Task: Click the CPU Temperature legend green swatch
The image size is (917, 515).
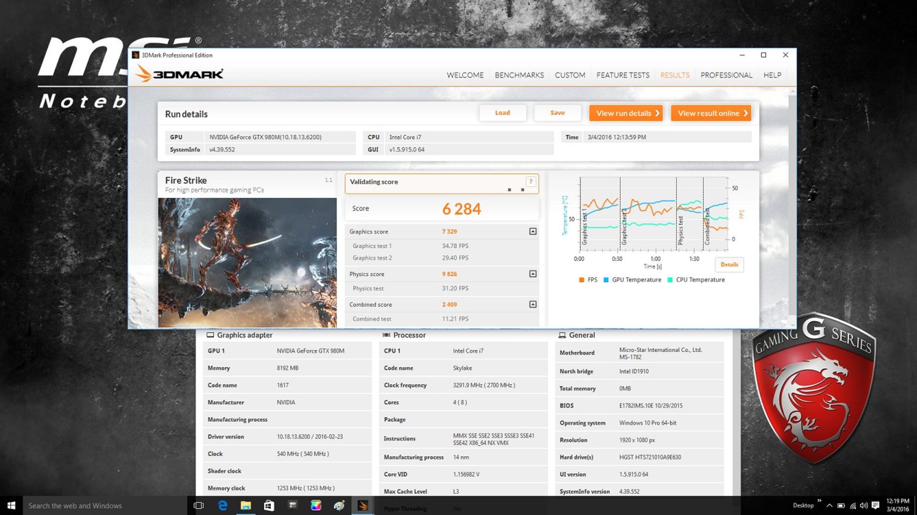Action: click(670, 280)
